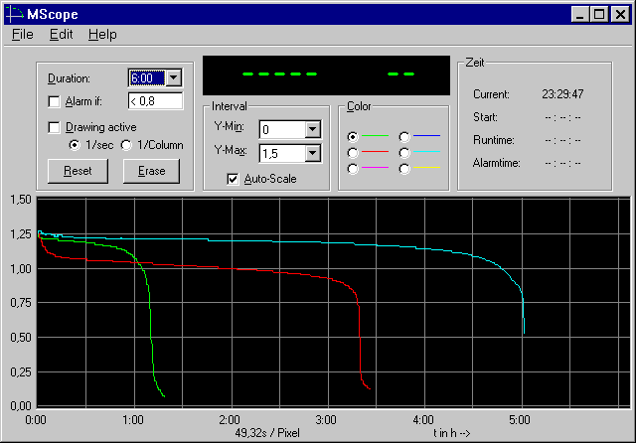Click the 1,25 Y-axis label

(x=21, y=234)
